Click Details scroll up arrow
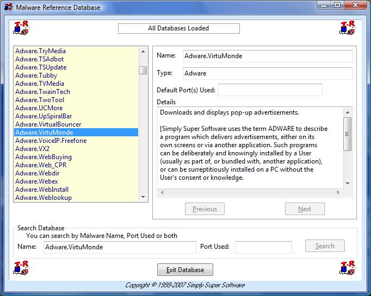This screenshot has height=296, width=371. pos(348,112)
